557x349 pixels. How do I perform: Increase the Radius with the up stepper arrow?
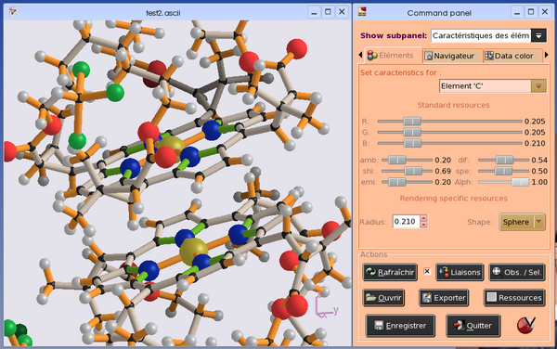pyautogui.click(x=423, y=218)
